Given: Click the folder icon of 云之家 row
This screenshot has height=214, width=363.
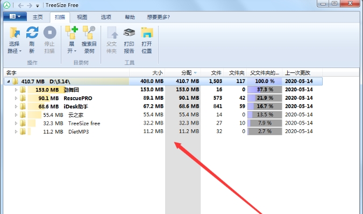Looking at the screenshot, I should pos(23,115).
